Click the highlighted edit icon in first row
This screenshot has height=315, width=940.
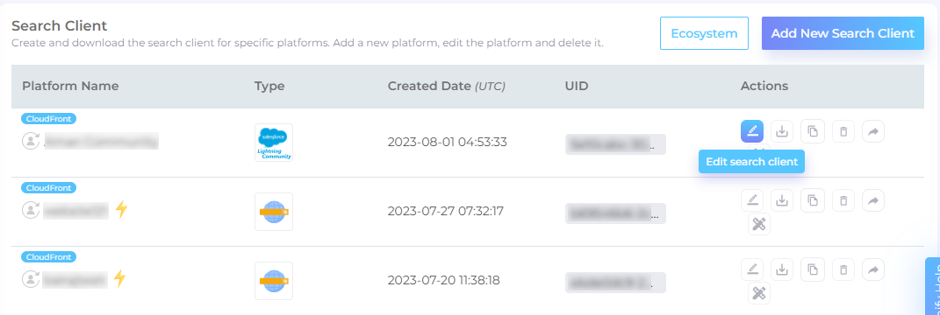[752, 131]
